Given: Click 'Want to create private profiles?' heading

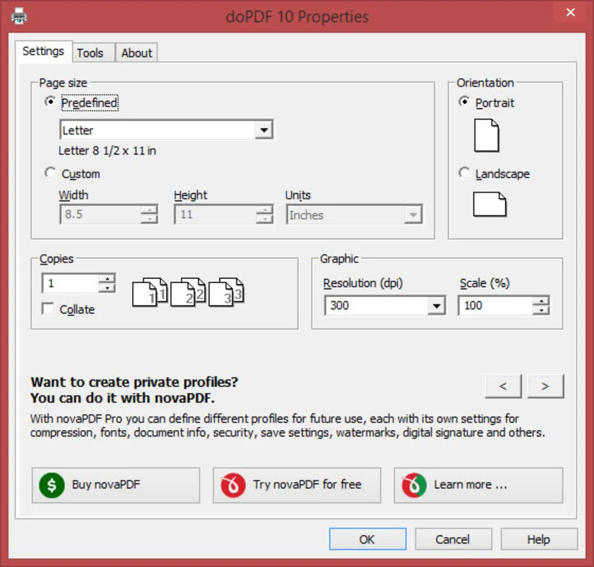Looking at the screenshot, I should pos(135,382).
